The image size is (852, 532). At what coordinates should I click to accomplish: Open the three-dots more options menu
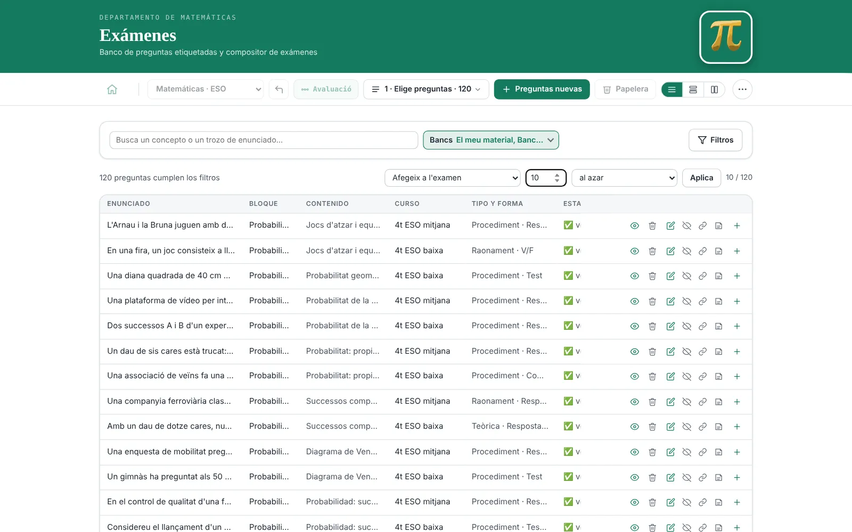point(742,89)
